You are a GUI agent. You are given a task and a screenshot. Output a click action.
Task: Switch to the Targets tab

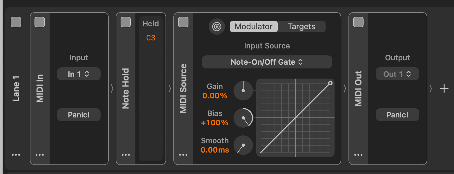pos(302,27)
